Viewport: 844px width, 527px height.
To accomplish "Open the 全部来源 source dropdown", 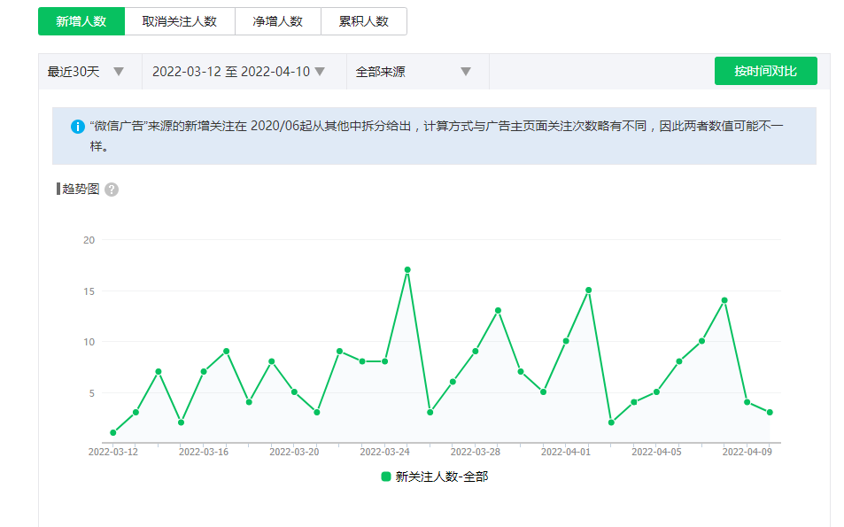I will (414, 72).
